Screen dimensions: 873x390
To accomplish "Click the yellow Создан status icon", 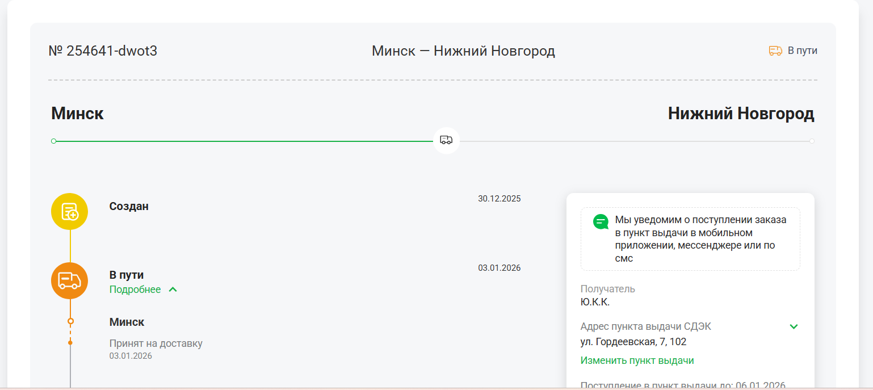I will tap(69, 212).
